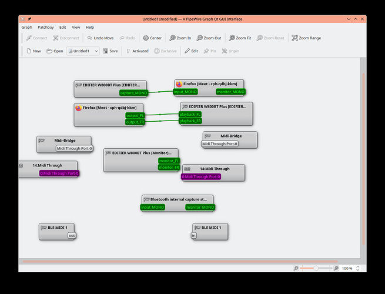Zoom out of the graph
385x294 pixels.
tap(209, 38)
